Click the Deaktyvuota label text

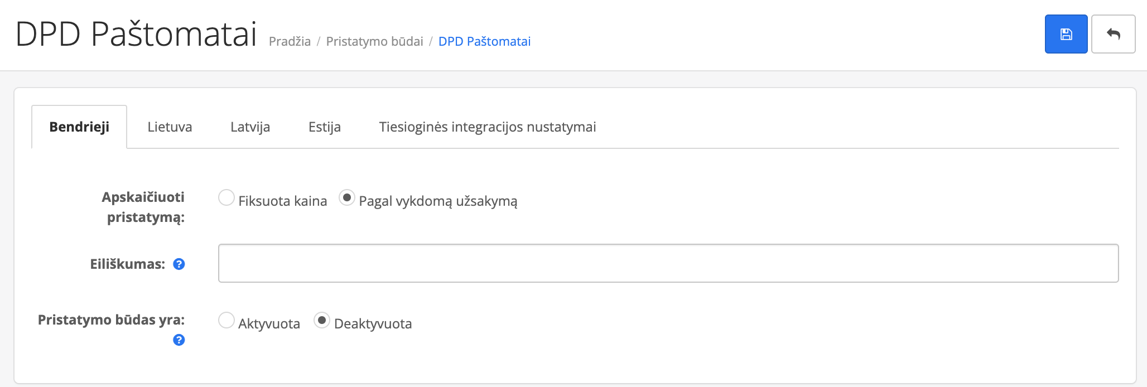[373, 324]
